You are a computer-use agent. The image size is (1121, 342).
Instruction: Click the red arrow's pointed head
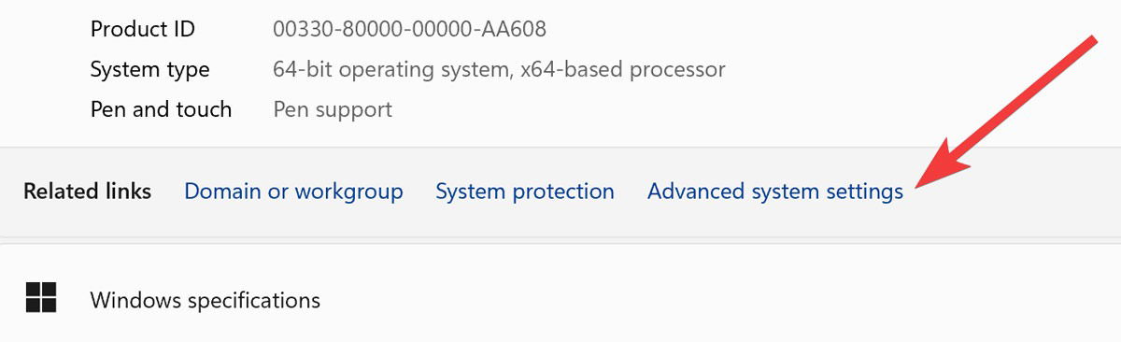925,180
